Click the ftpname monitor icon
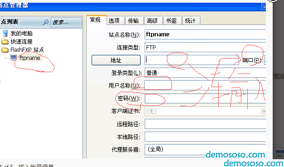This screenshot has width=284, height=167. point(14,58)
